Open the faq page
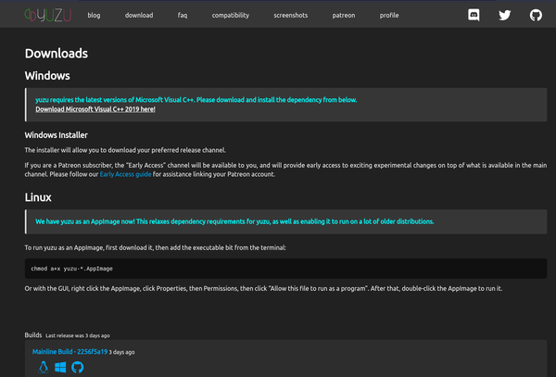The width and height of the screenshot is (556, 377). (x=183, y=16)
